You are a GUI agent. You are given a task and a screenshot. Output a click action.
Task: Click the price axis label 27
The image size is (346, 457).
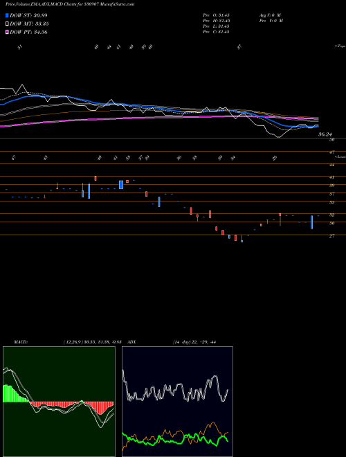point(331,236)
